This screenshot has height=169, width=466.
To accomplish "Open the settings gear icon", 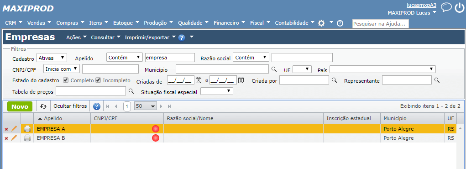I will [321, 23].
